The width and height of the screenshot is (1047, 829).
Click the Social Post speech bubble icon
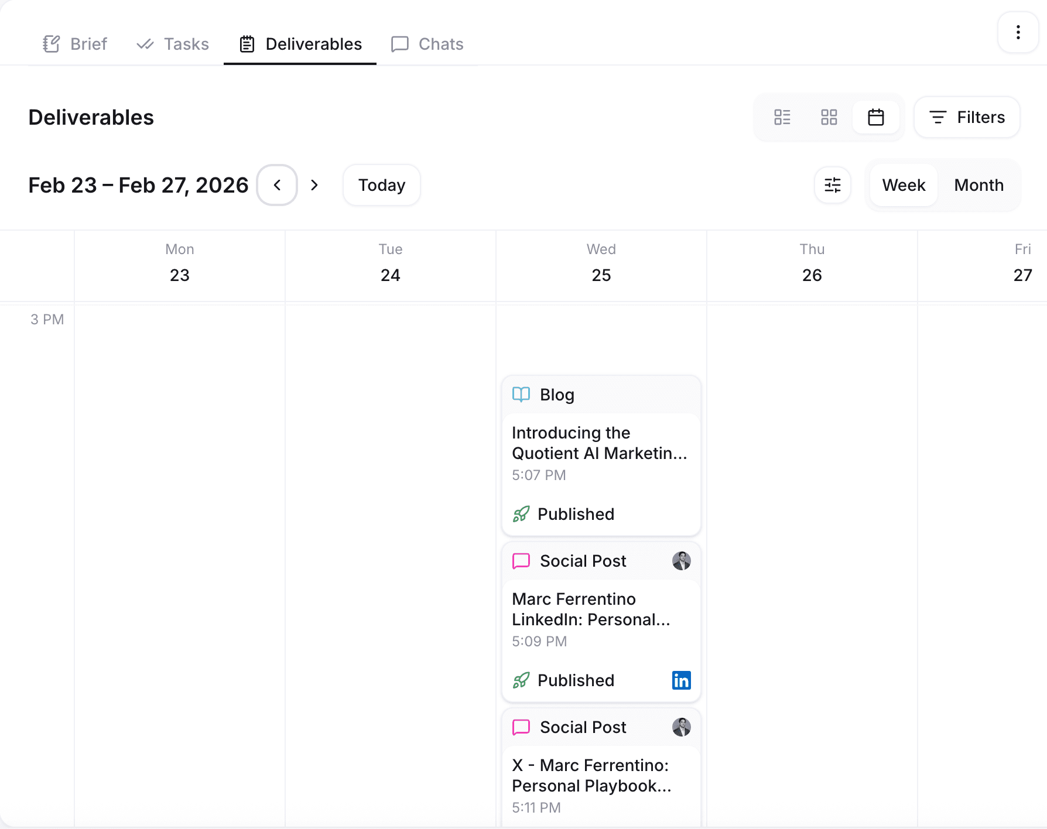pyautogui.click(x=520, y=561)
